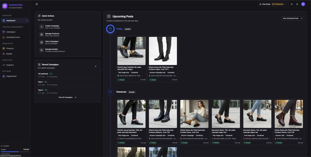Click Autumn campaign tag on Culoare maro card
311x157 pixels.
click(x=187, y=135)
